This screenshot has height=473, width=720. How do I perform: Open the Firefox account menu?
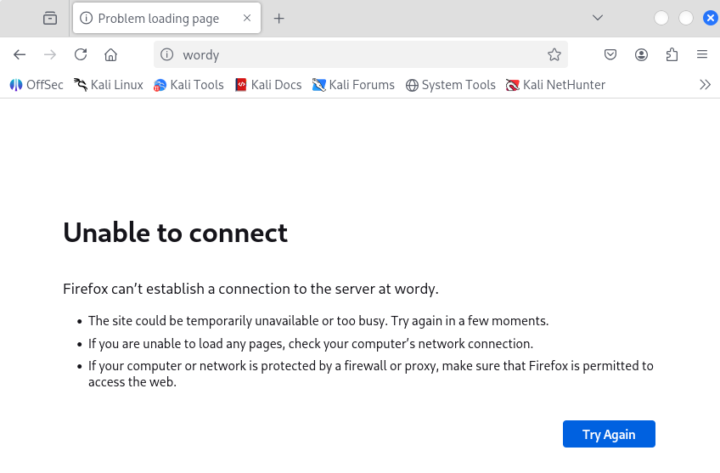(x=641, y=54)
